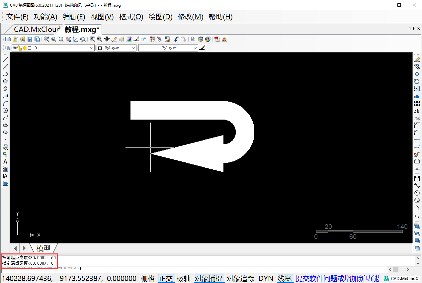Screen dimensions: 422x283
Task: Click the Print icon
Action: pyautogui.click(x=193, y=39)
